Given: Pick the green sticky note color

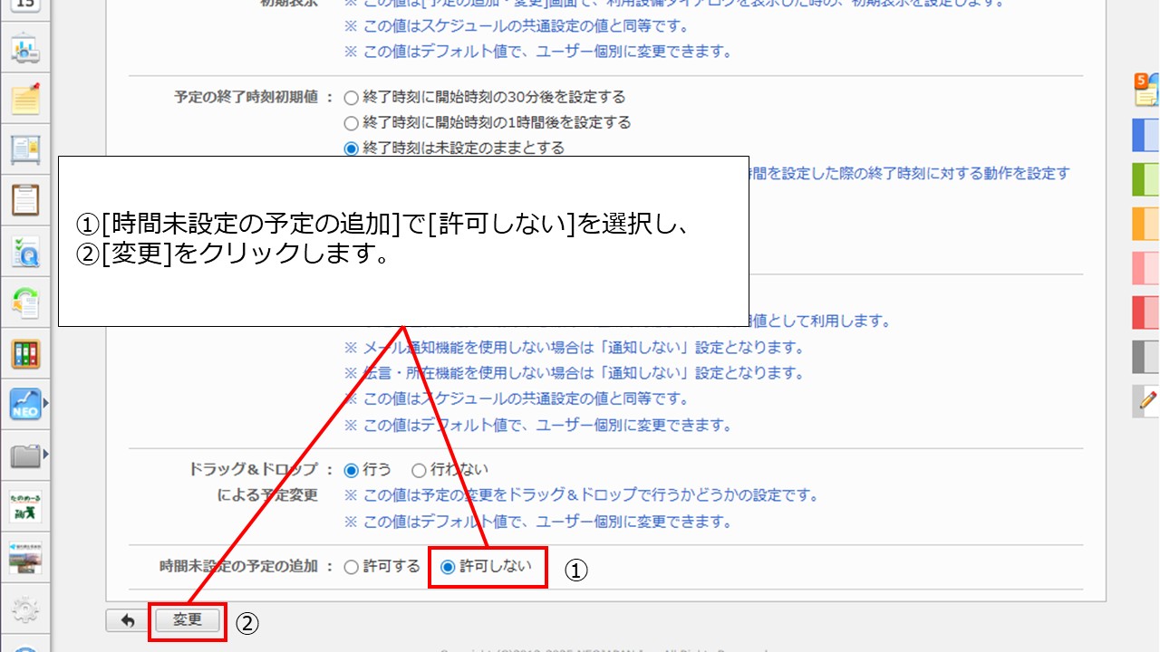Looking at the screenshot, I should [x=1145, y=178].
